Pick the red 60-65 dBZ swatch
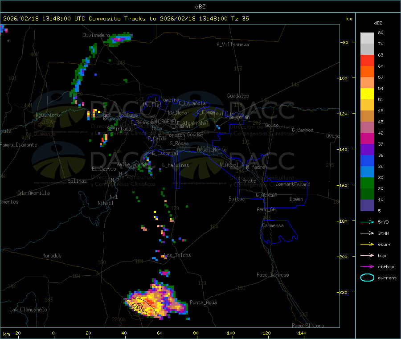 [x=367, y=61]
